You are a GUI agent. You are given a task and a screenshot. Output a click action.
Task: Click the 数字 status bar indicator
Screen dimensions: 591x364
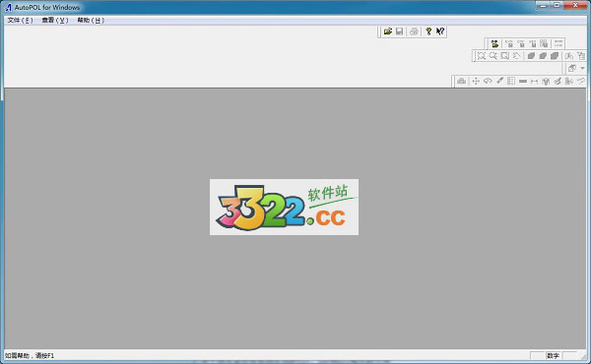click(553, 355)
